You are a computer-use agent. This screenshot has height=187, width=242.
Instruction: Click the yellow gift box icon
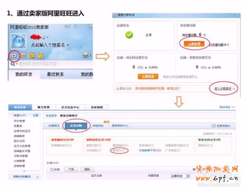32,55
